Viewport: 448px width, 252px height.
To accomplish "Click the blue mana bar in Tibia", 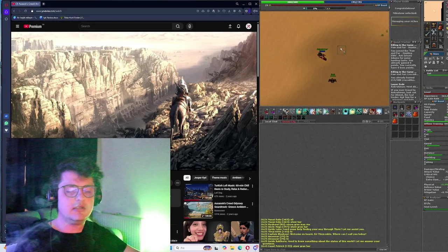I will [x=356, y=2].
